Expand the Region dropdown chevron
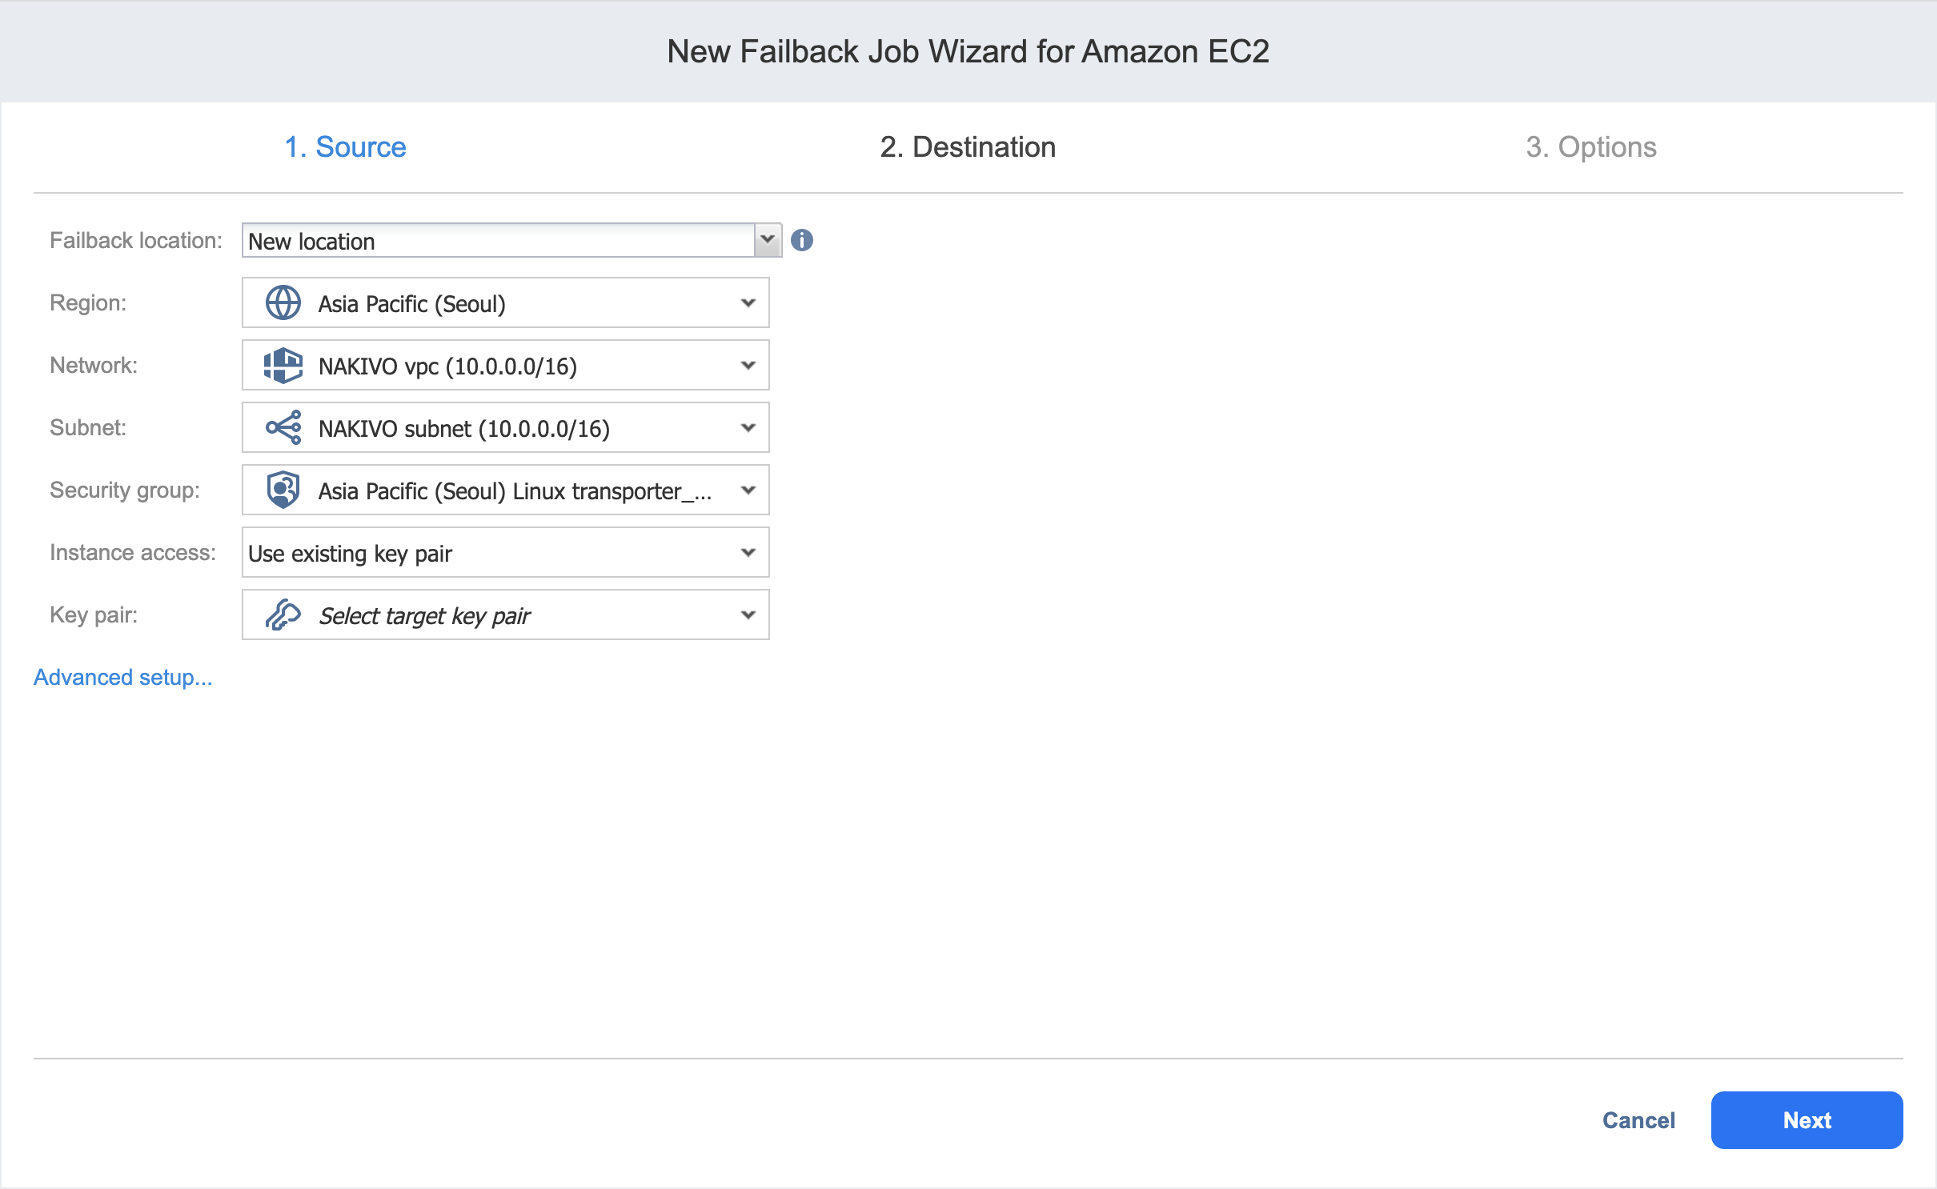Screen dimensions: 1937x1189 (x=748, y=303)
